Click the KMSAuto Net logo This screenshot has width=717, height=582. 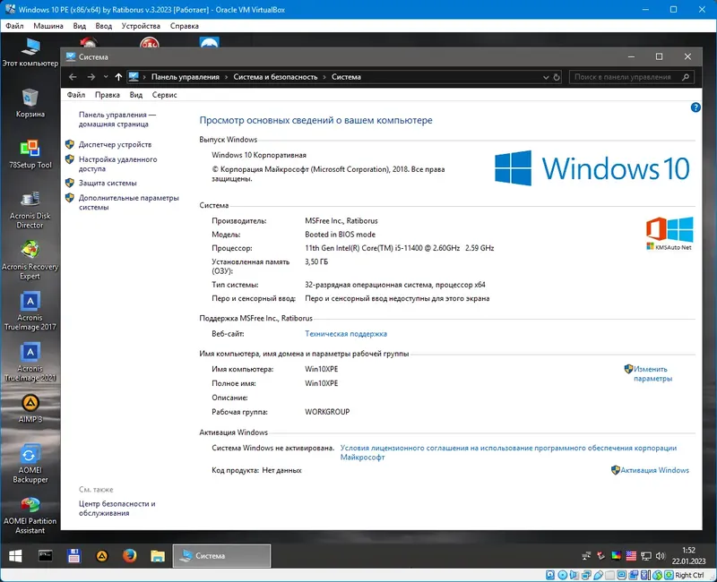(x=669, y=234)
